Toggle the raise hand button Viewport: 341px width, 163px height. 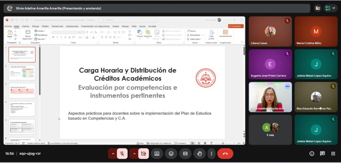click(200, 154)
